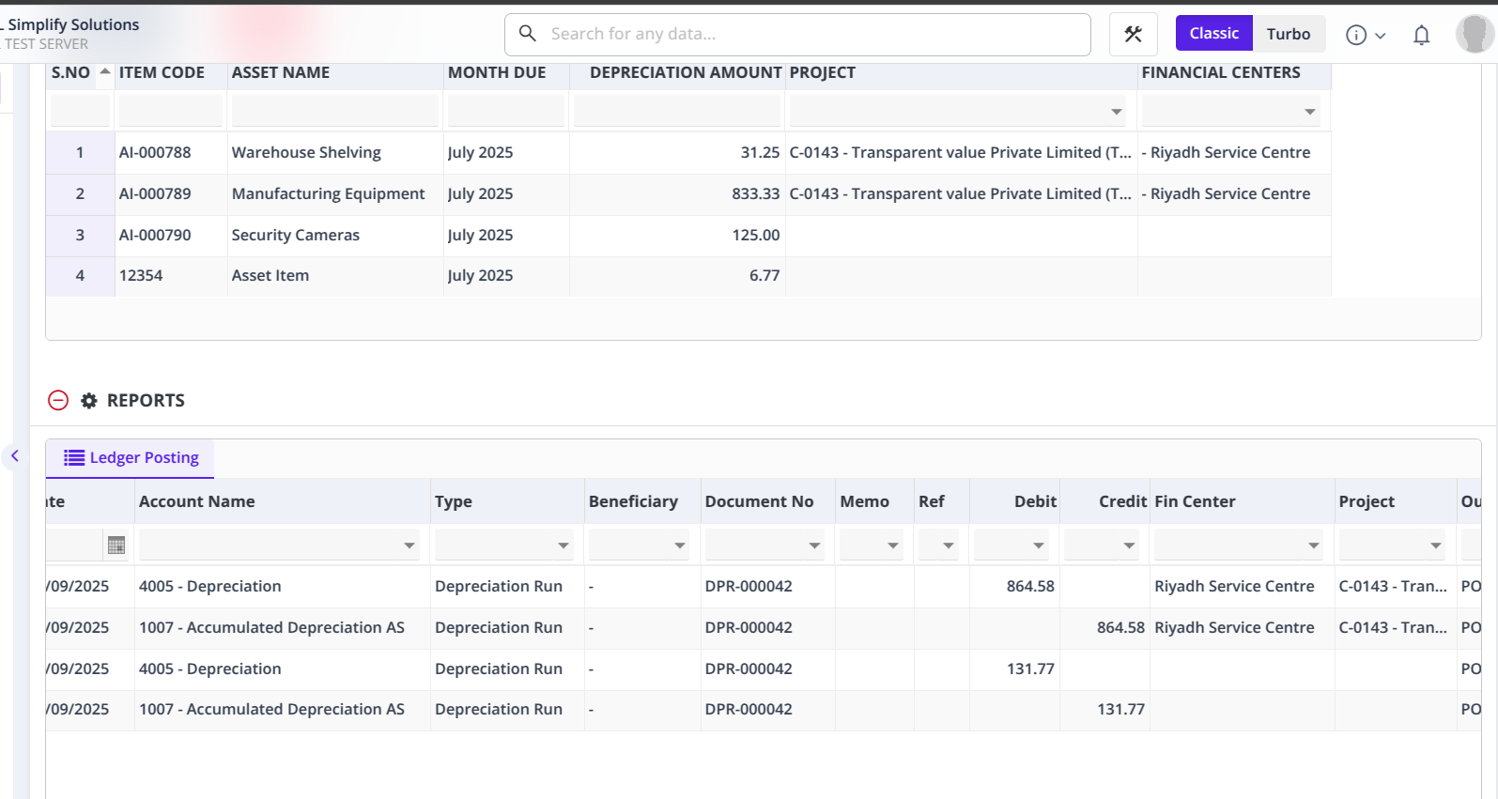1498x799 pixels.
Task: Open the PROJECT filter dropdown
Action: tap(1116, 112)
